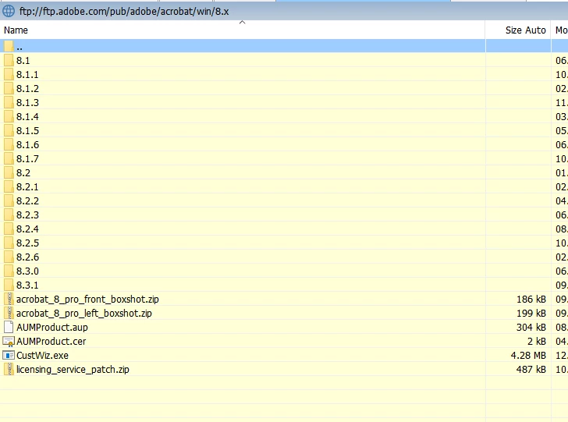Click the 8.1 folder icon

9,60
